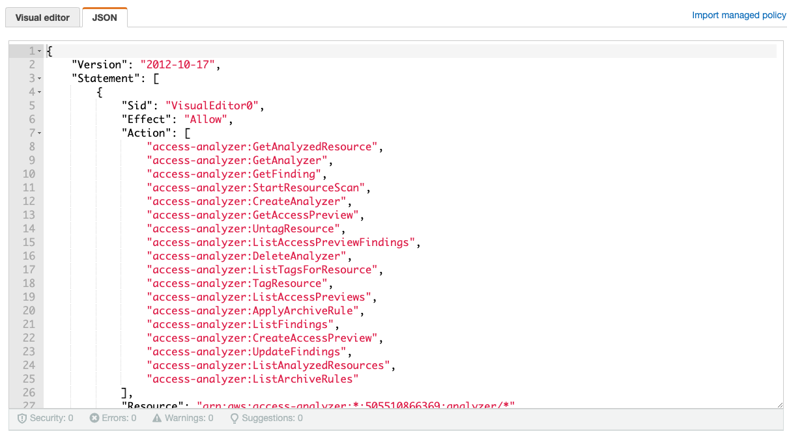Image resolution: width=789 pixels, height=438 pixels.
Task: Click the ListTagsForResource action line
Action: tap(263, 269)
